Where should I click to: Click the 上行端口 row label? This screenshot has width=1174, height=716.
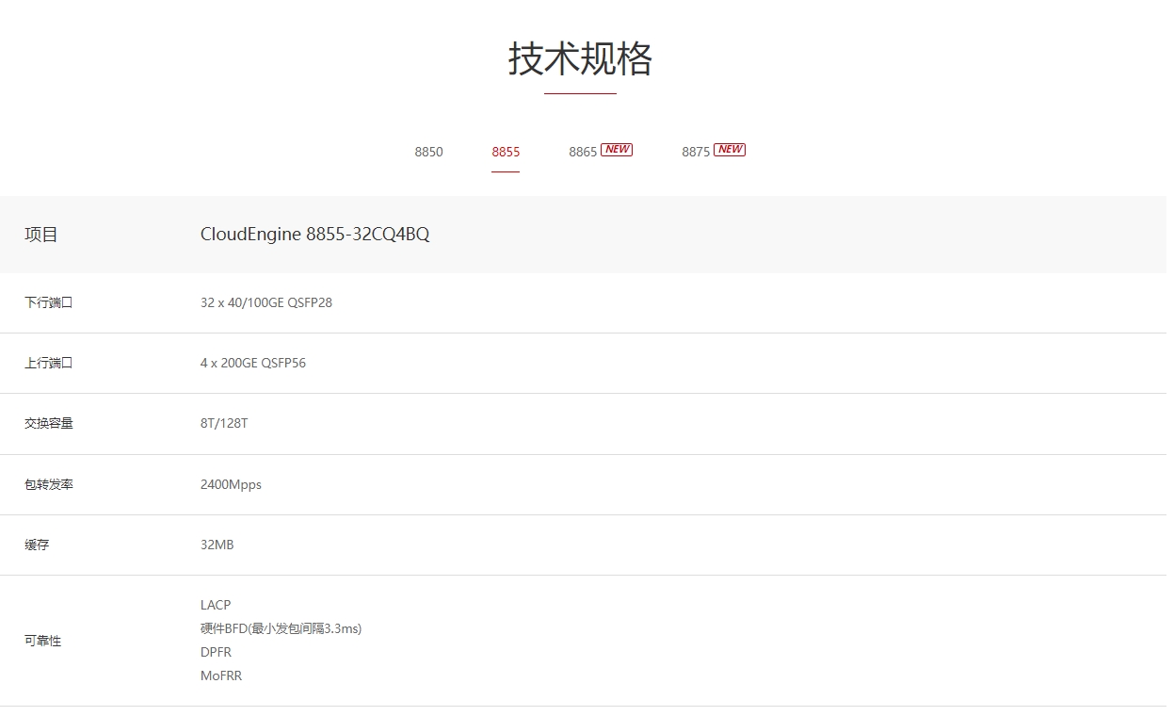(x=49, y=363)
